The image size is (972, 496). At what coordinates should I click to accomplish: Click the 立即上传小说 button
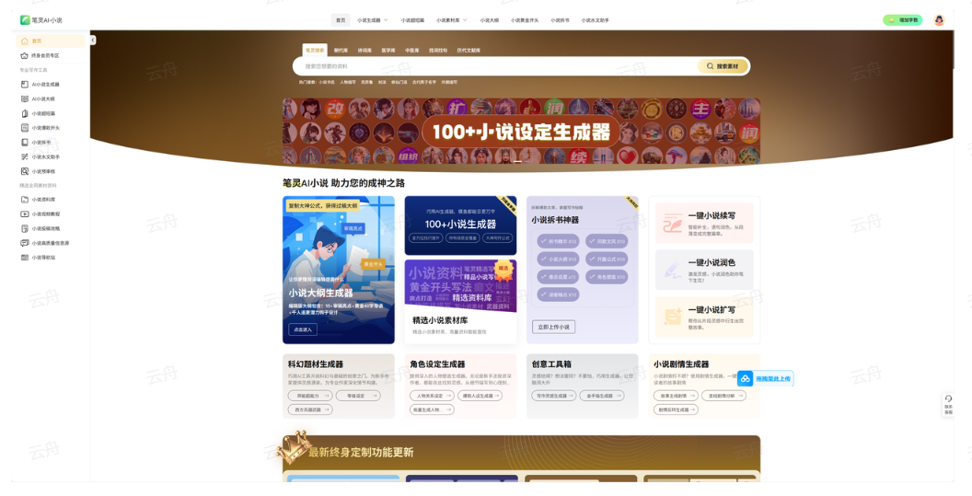pyautogui.click(x=553, y=327)
